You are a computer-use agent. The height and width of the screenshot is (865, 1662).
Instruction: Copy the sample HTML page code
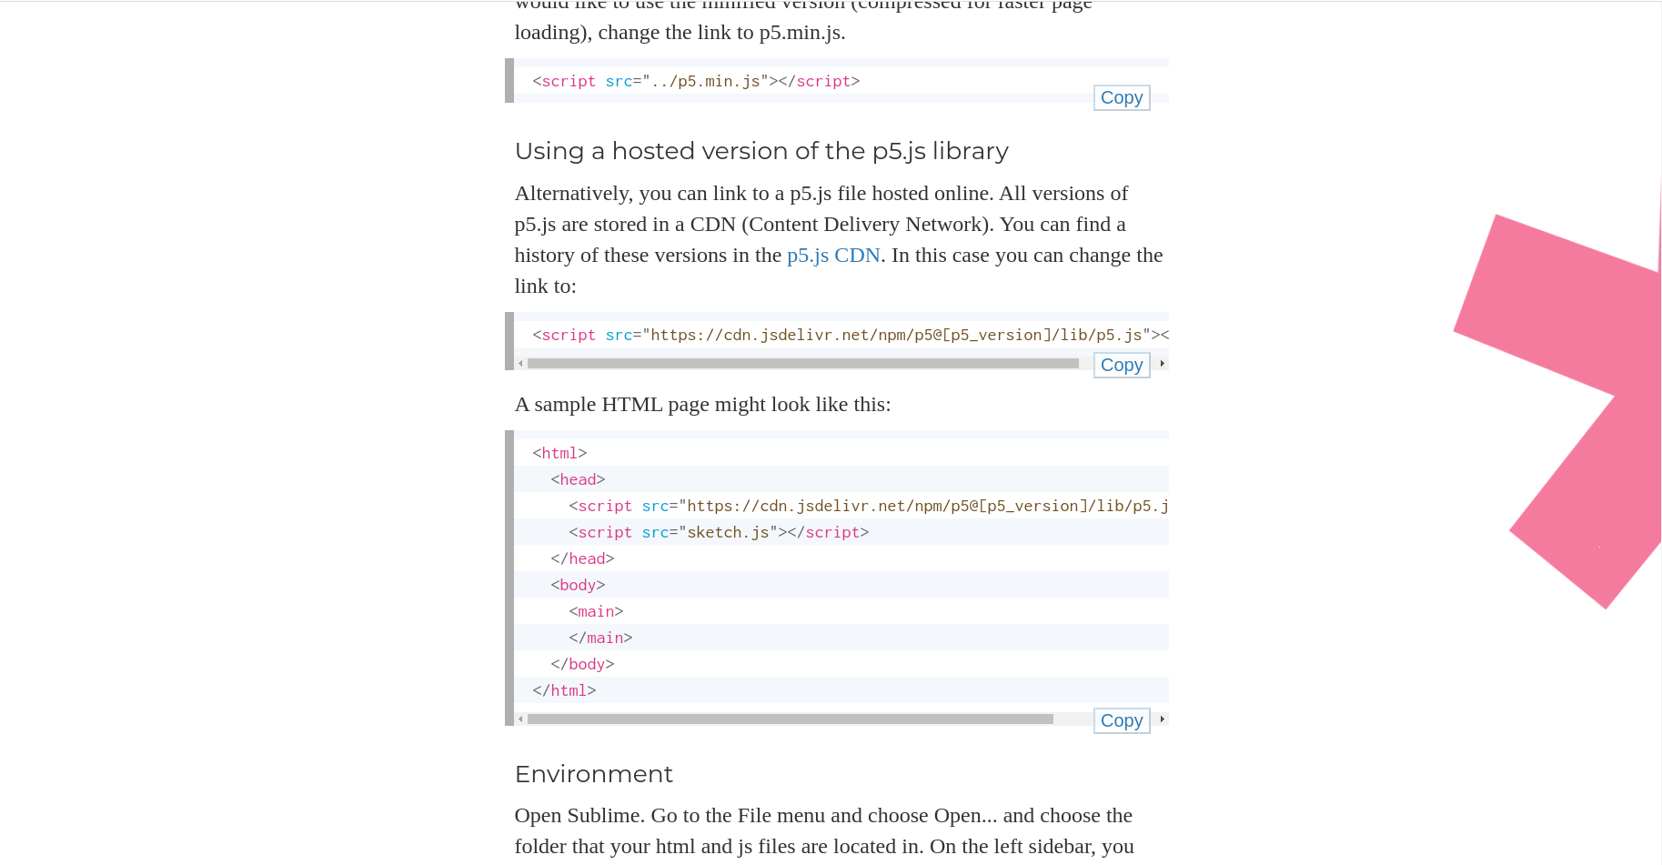[1121, 720]
